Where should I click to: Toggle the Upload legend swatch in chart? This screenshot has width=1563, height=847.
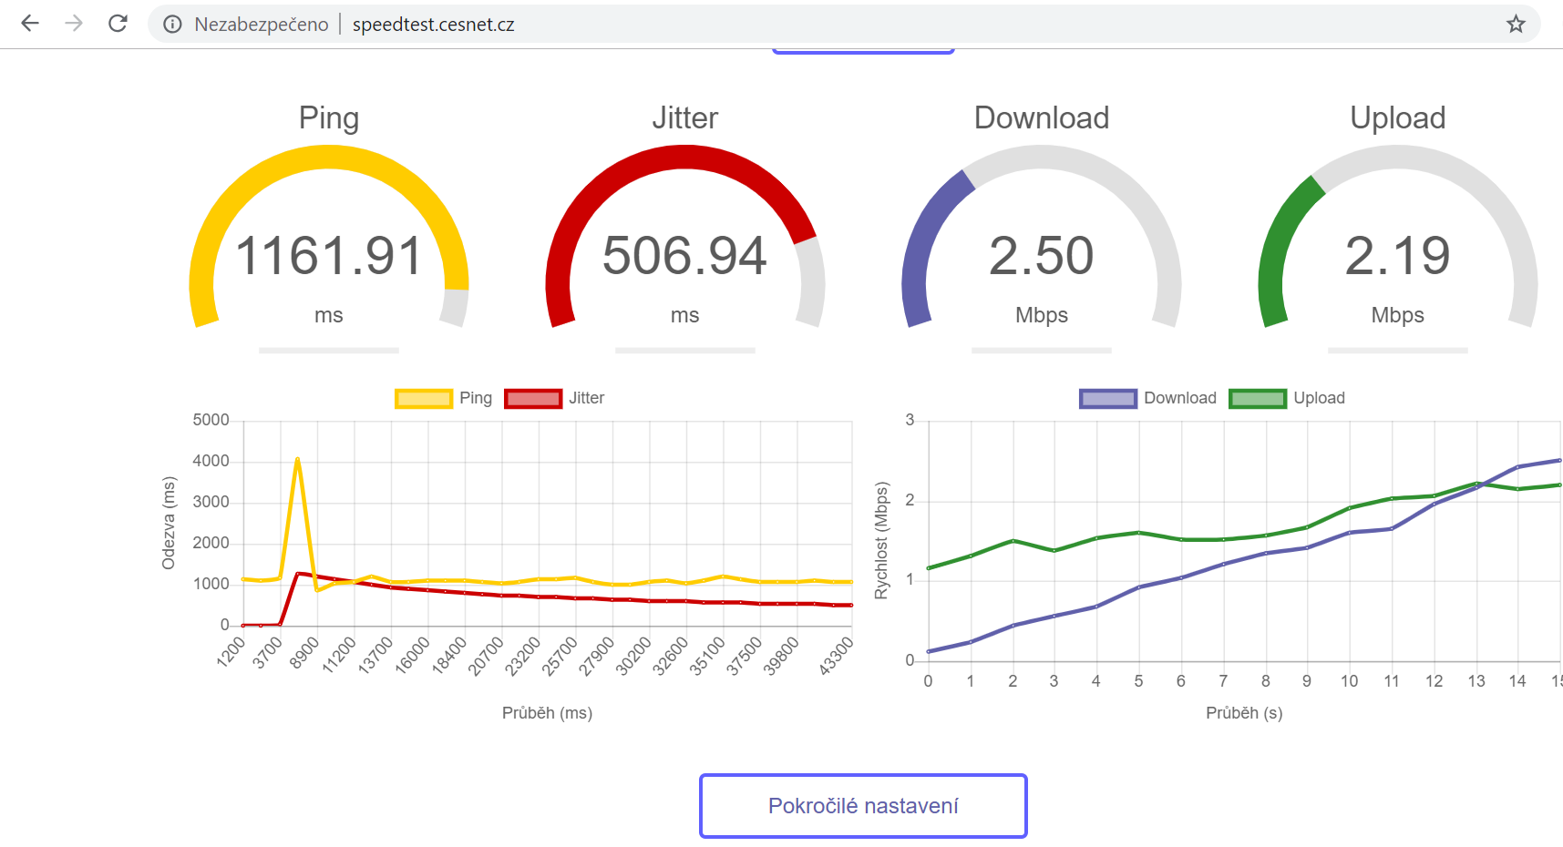click(1258, 398)
